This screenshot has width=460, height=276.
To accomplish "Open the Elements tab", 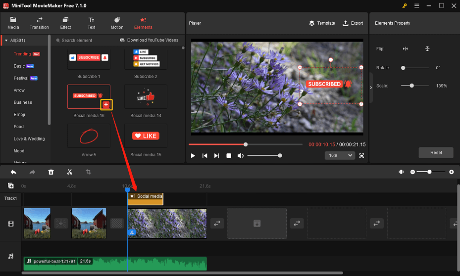I will point(143,23).
